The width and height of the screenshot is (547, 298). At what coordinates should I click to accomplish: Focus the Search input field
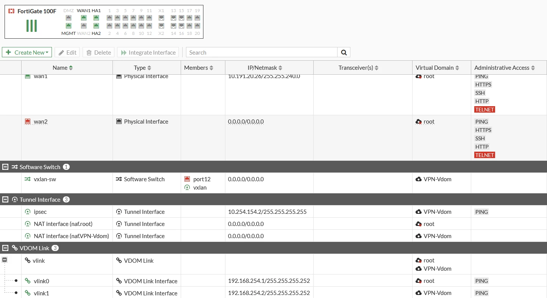[261, 52]
